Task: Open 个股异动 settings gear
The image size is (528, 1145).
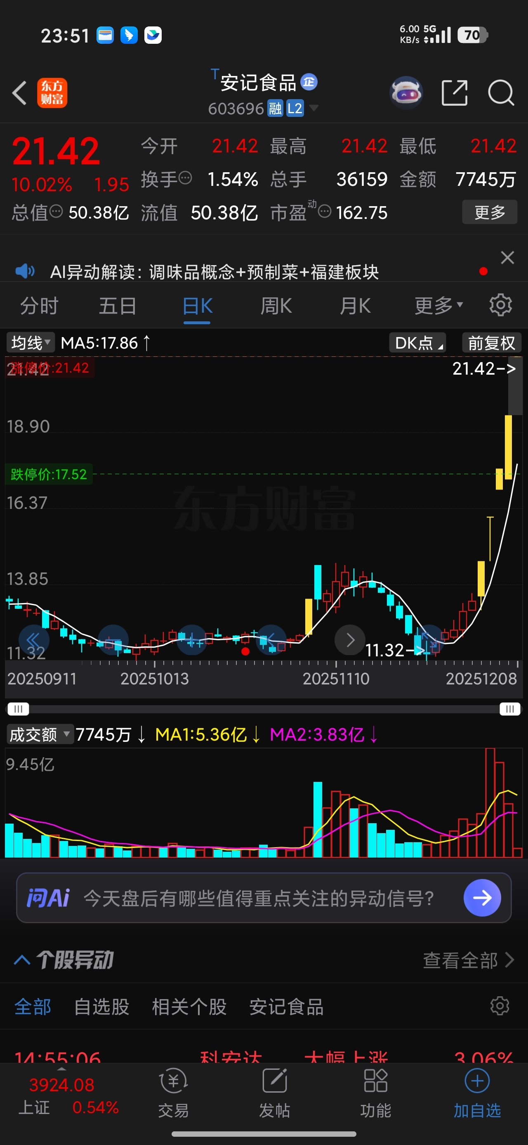Action: [x=500, y=1006]
